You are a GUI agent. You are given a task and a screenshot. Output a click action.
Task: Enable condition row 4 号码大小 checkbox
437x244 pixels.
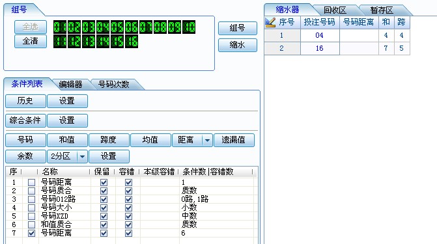pos(31,208)
